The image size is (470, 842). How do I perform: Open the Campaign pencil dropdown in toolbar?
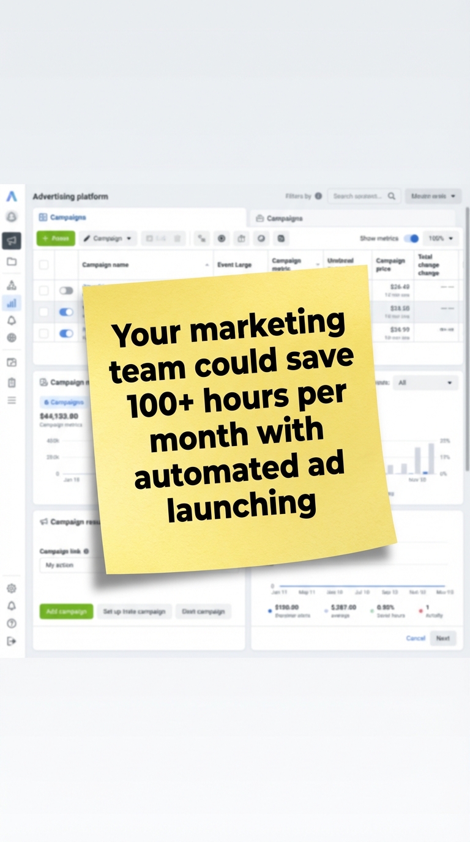[108, 239]
